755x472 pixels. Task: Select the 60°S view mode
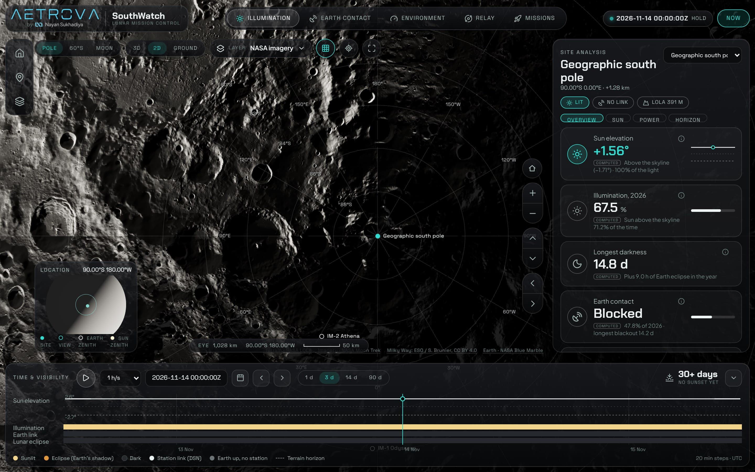coord(76,48)
